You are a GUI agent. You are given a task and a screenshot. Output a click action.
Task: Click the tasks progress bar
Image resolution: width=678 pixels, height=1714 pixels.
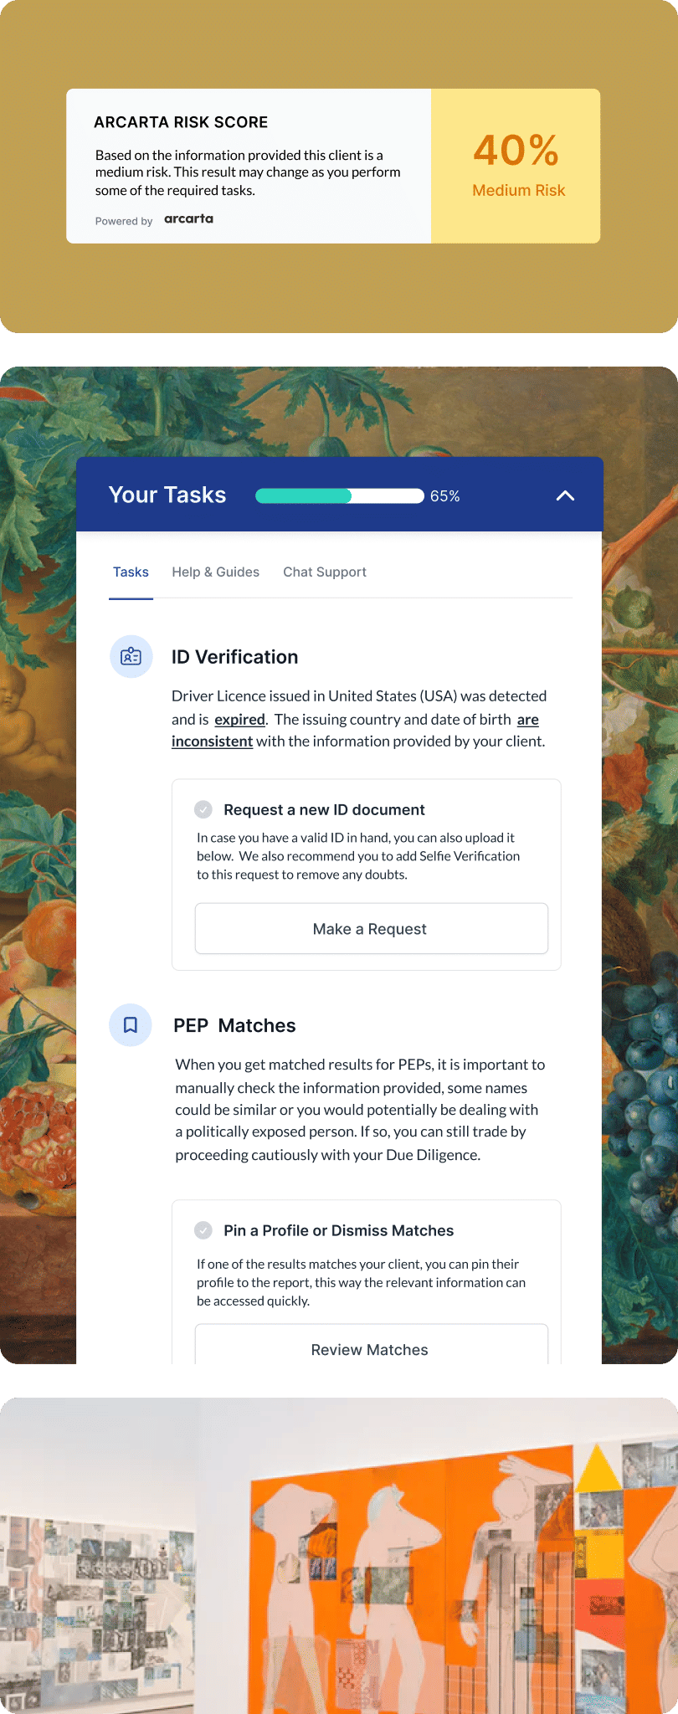(340, 495)
